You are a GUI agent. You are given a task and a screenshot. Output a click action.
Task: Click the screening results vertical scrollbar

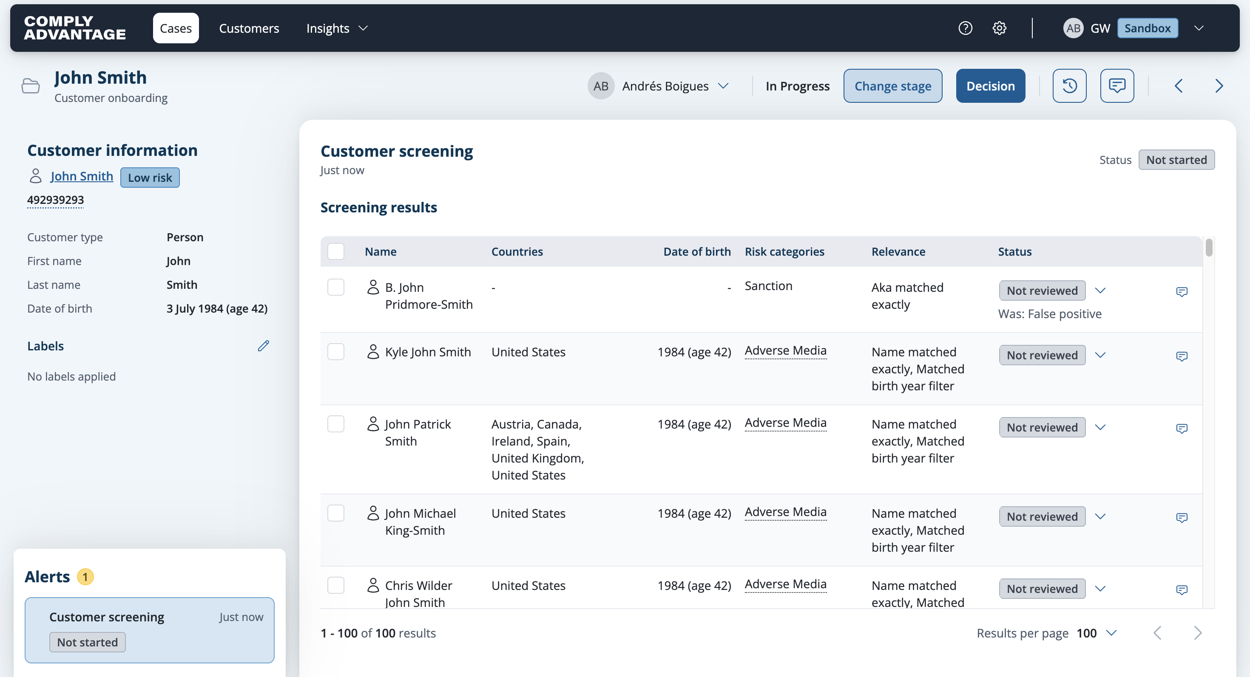click(1209, 248)
